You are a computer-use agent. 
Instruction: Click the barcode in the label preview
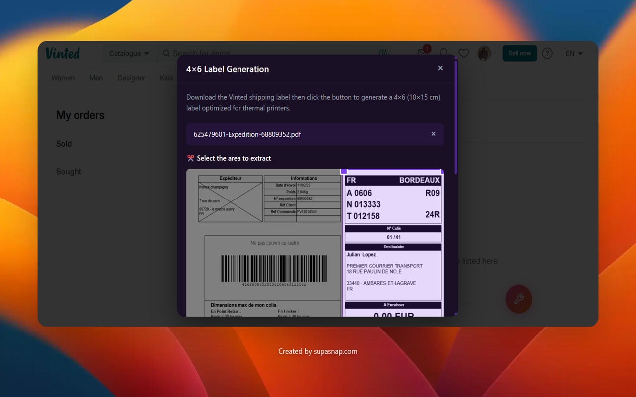tap(274, 268)
